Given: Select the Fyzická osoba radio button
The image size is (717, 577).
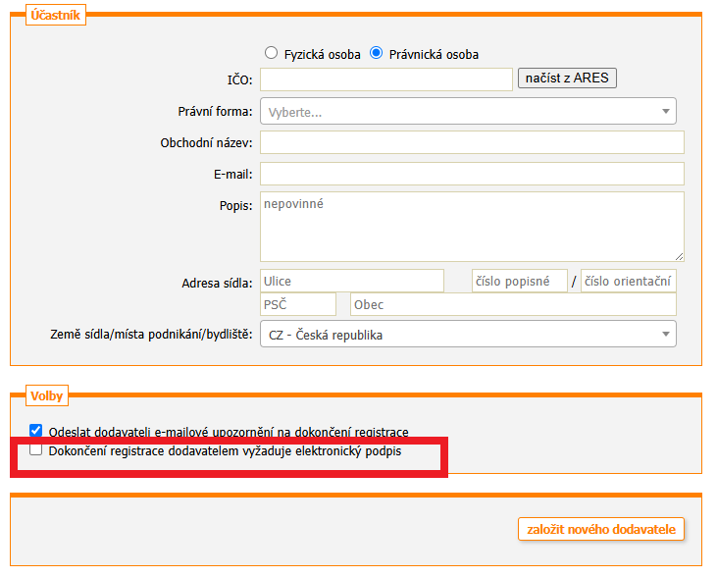Looking at the screenshot, I should [272, 54].
